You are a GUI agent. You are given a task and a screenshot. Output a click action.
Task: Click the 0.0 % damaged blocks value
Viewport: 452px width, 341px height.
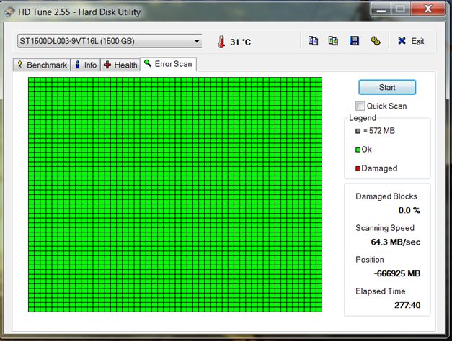click(409, 210)
